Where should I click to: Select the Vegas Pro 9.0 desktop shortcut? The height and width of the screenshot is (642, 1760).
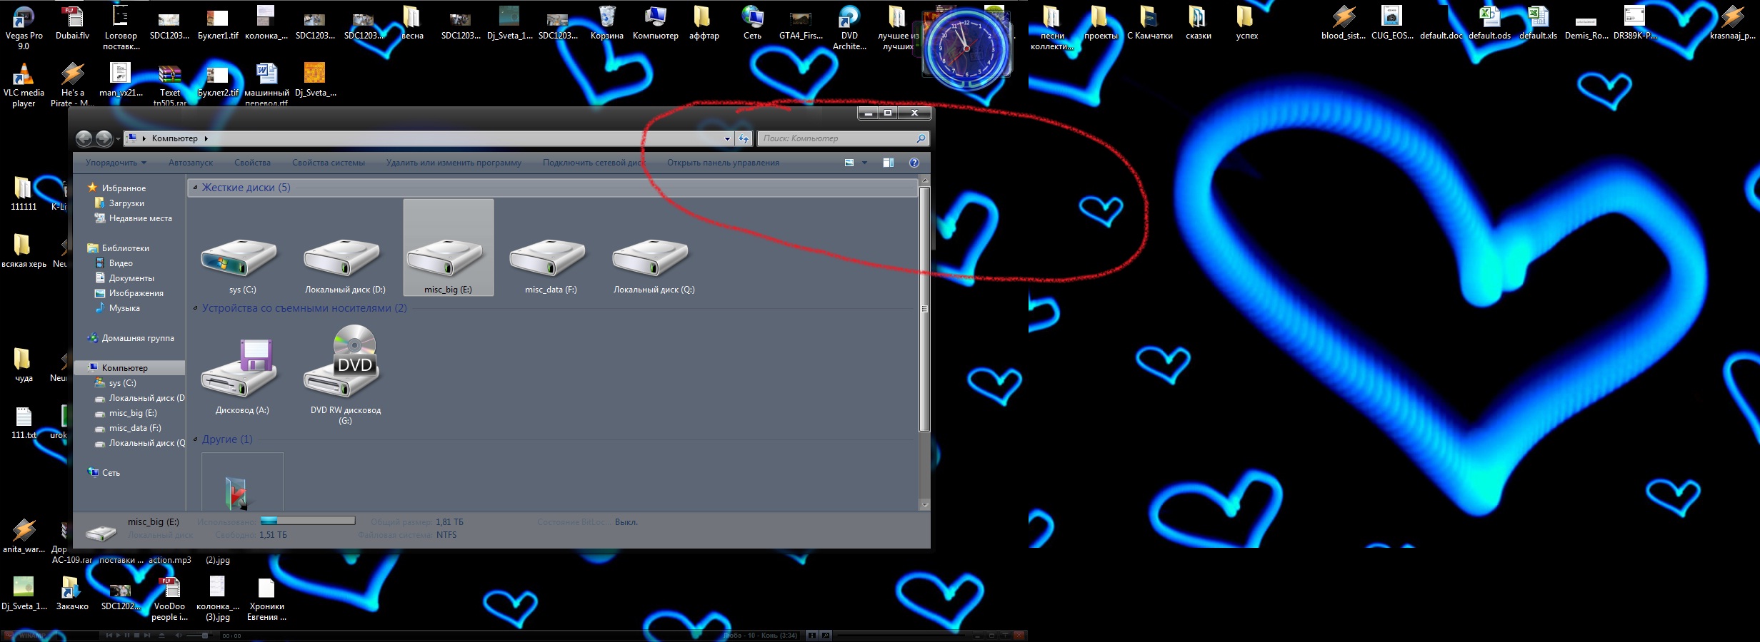pyautogui.click(x=24, y=29)
